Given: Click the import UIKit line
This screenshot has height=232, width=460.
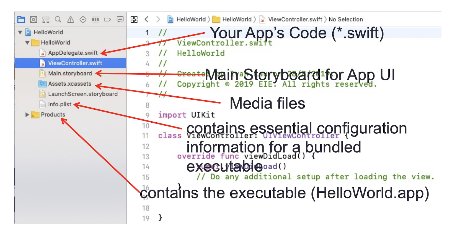Looking at the screenshot, I should 186,115.
